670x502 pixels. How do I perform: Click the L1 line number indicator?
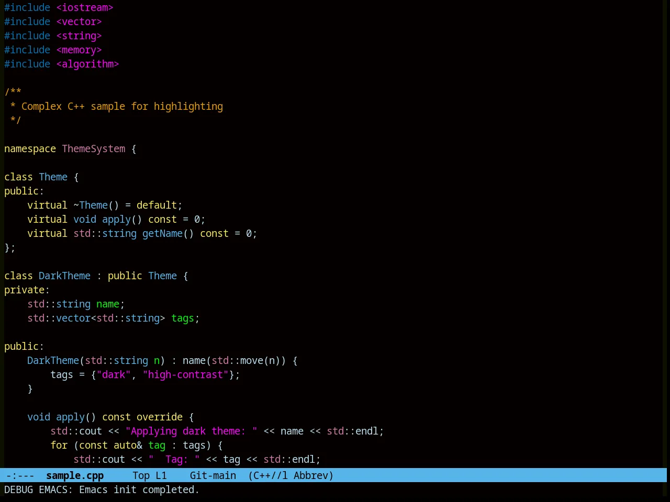click(x=161, y=475)
